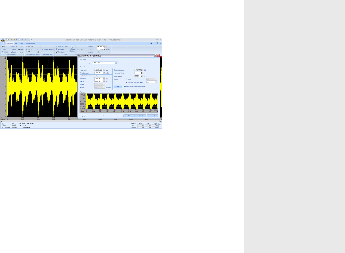Click the Default button in the dialog

pyautogui.click(x=141, y=116)
